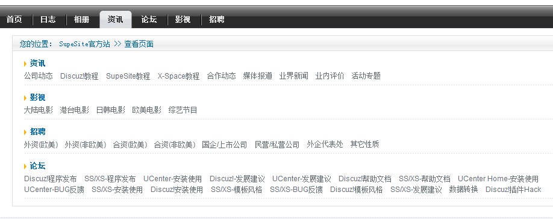Click 查看页面 in the breadcrumb

point(139,44)
